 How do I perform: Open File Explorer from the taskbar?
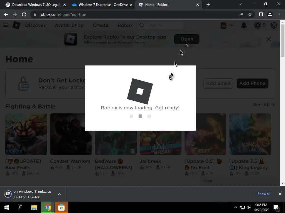[x=34, y=207]
